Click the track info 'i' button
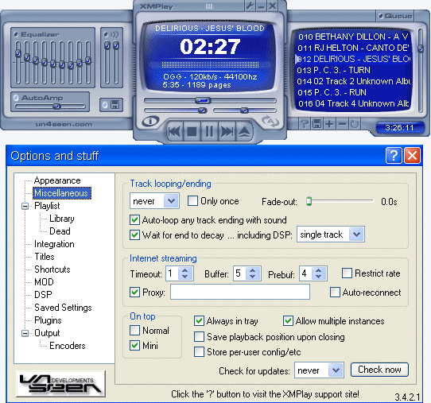 click(150, 121)
